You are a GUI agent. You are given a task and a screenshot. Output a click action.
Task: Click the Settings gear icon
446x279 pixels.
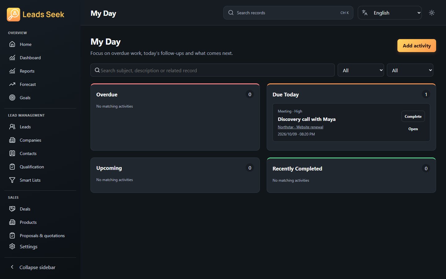[12, 246]
